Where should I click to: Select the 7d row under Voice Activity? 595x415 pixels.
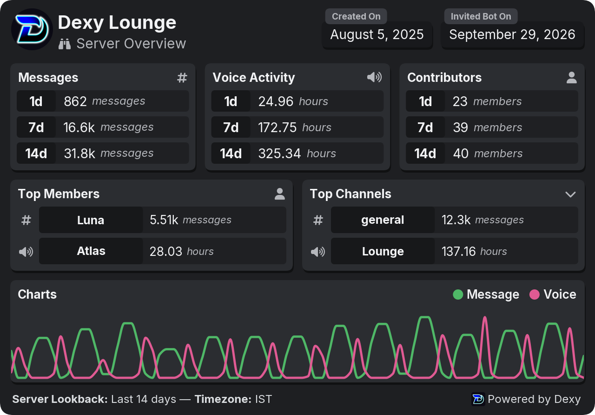297,127
